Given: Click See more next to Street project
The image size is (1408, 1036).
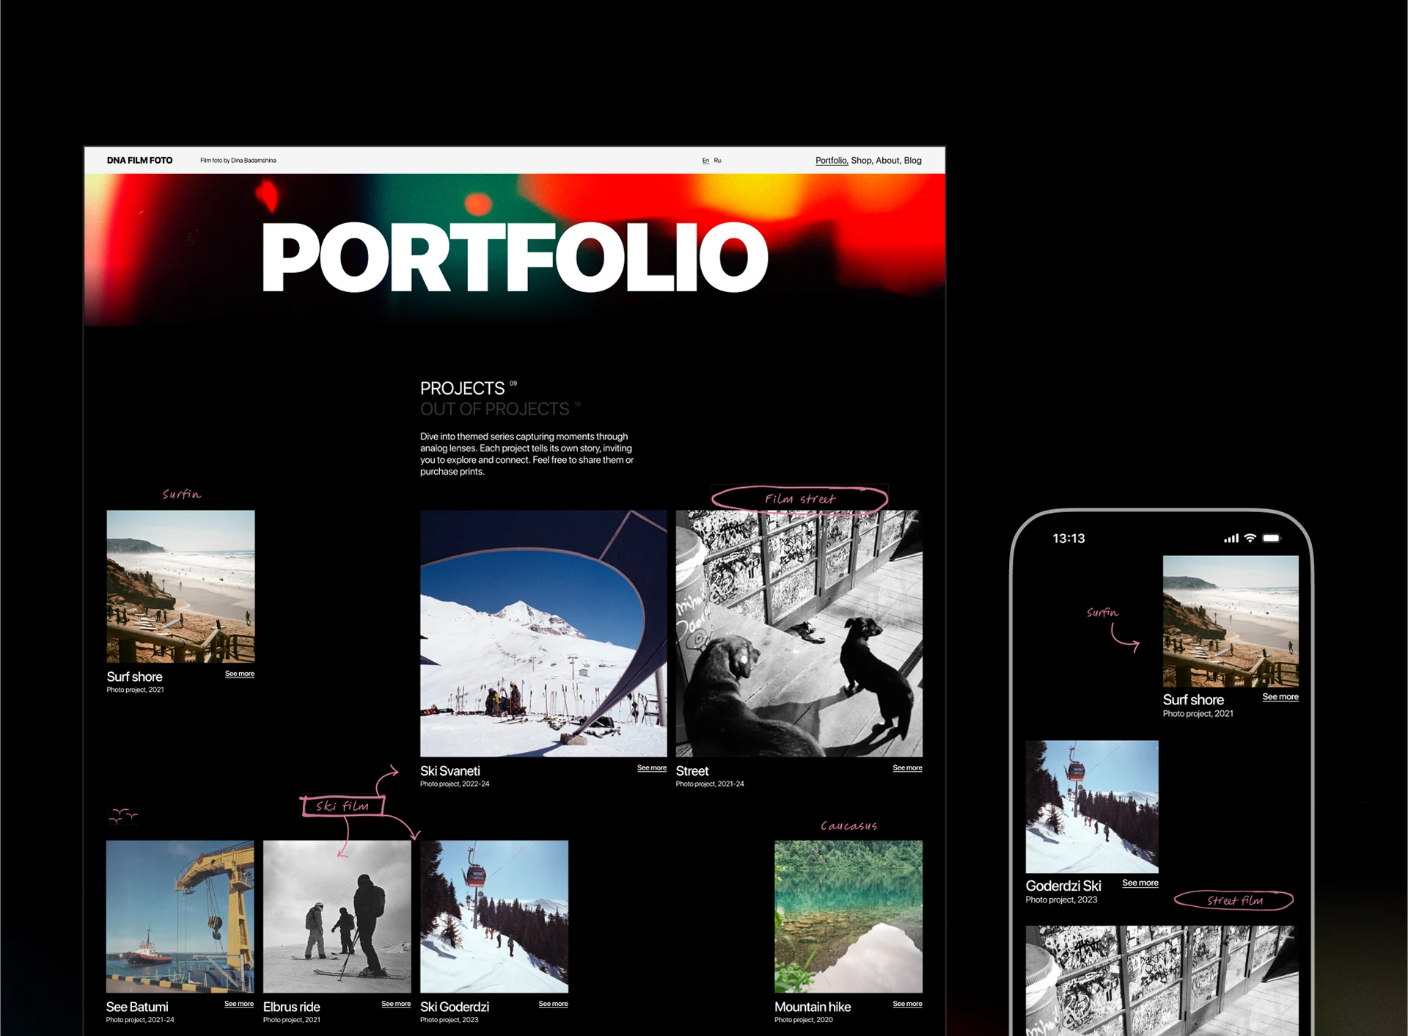Looking at the screenshot, I should click(907, 767).
